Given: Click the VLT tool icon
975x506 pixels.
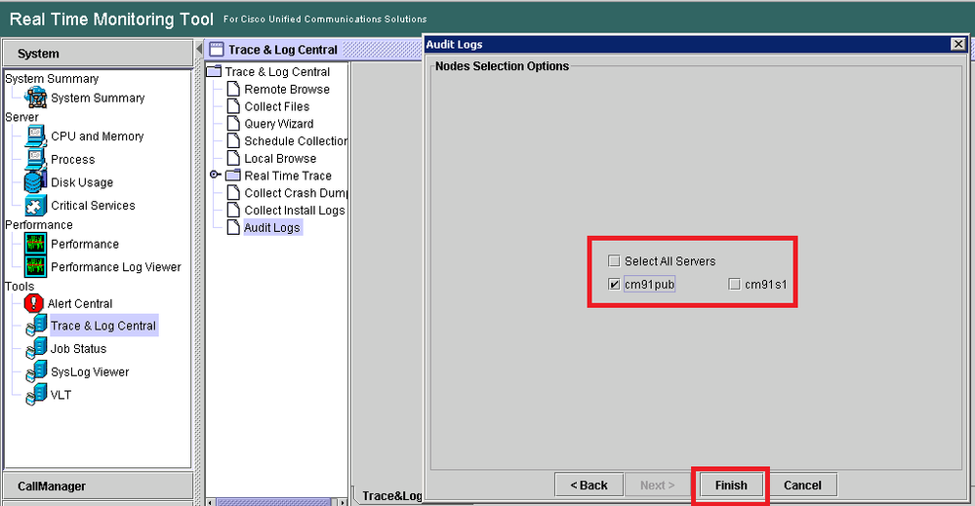Looking at the screenshot, I should 37,394.
